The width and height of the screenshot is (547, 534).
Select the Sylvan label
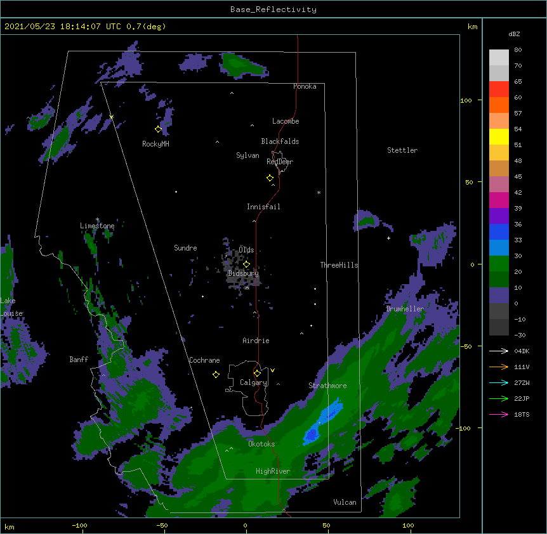coord(247,155)
